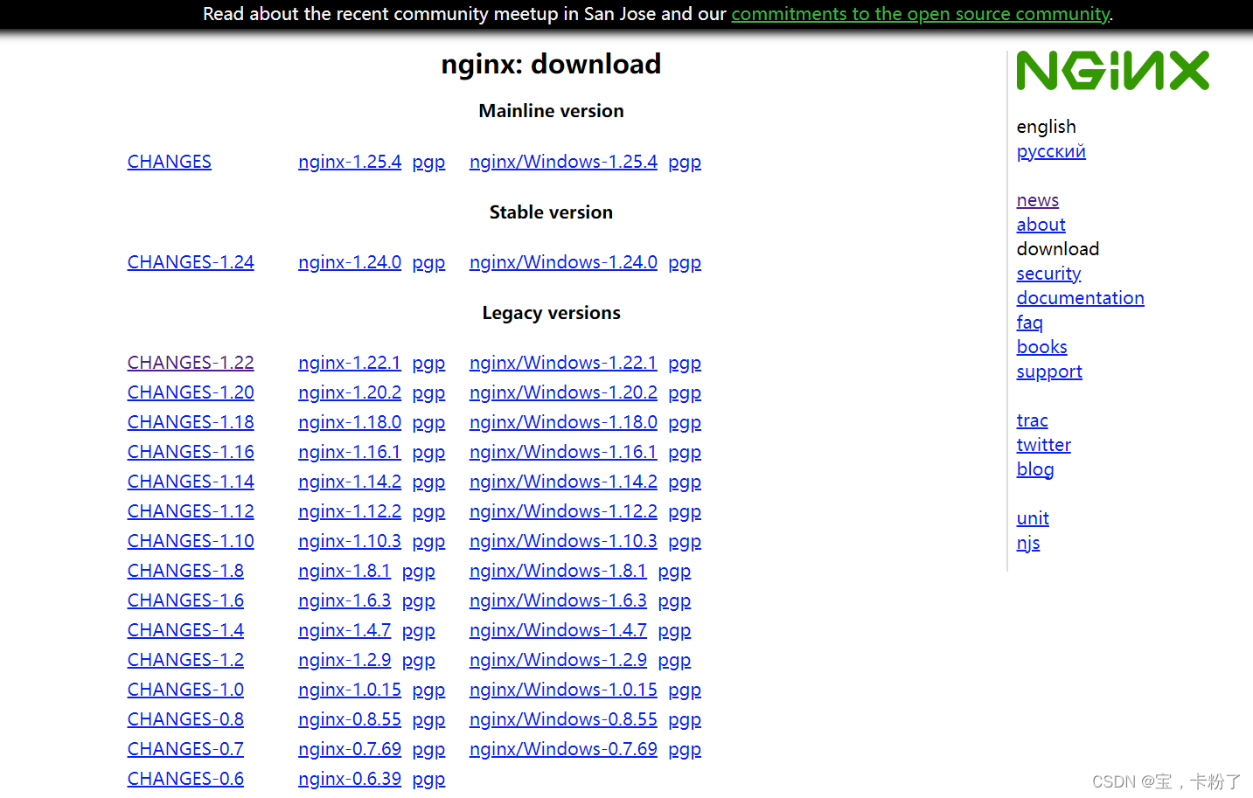Download nginx-1.25.4 mainline source
Viewport: 1253px width, 798px height.
coord(350,162)
